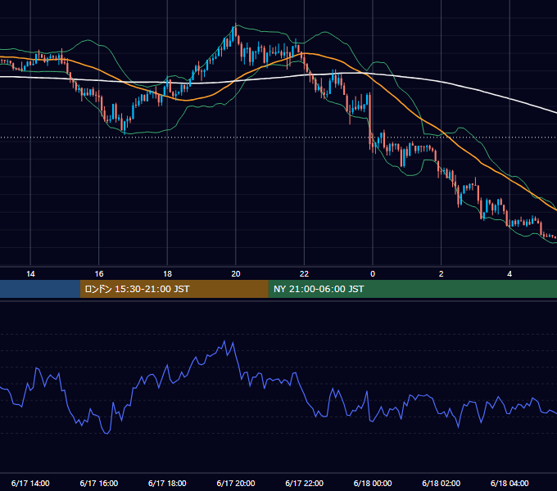This screenshot has height=491, width=557.
Task: Click the 6/17 20:00 label on indicator axis
Action: coord(236,483)
